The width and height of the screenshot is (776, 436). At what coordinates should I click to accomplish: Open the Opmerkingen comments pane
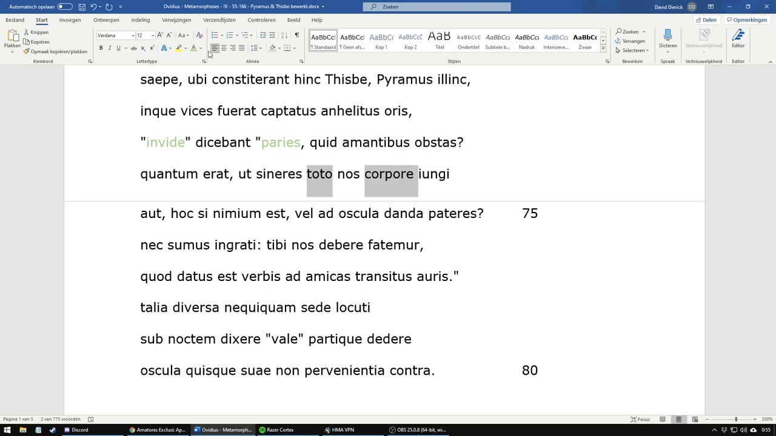pos(746,20)
